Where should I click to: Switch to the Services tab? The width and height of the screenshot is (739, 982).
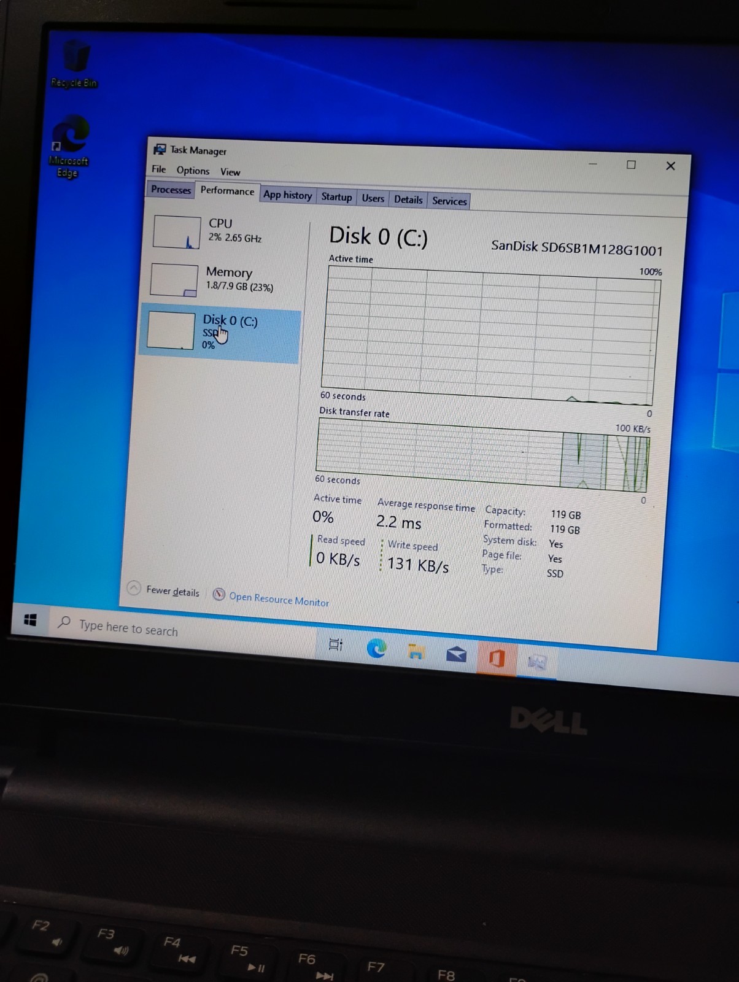[x=449, y=201]
